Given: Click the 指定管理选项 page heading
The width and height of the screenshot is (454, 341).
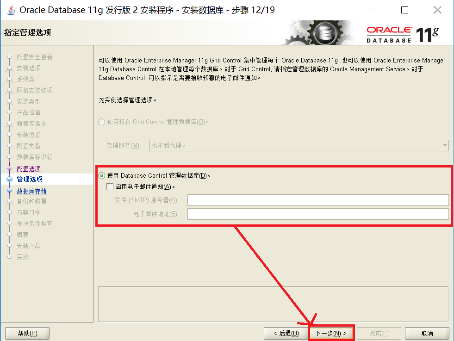Looking at the screenshot, I should [27, 32].
